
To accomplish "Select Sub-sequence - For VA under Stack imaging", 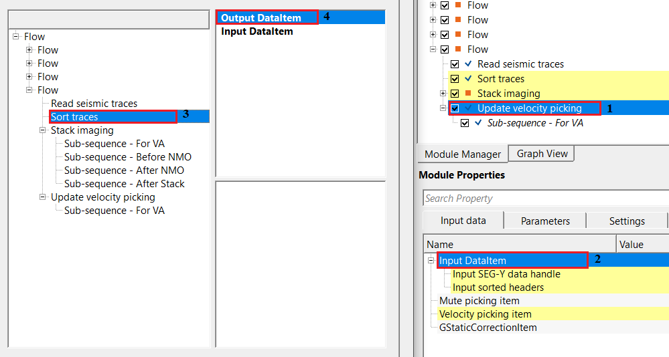I will point(115,144).
